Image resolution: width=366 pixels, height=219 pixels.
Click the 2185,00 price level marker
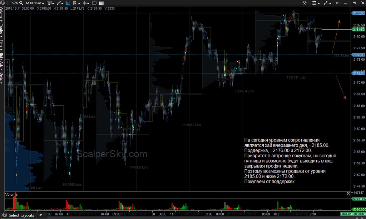358,13
